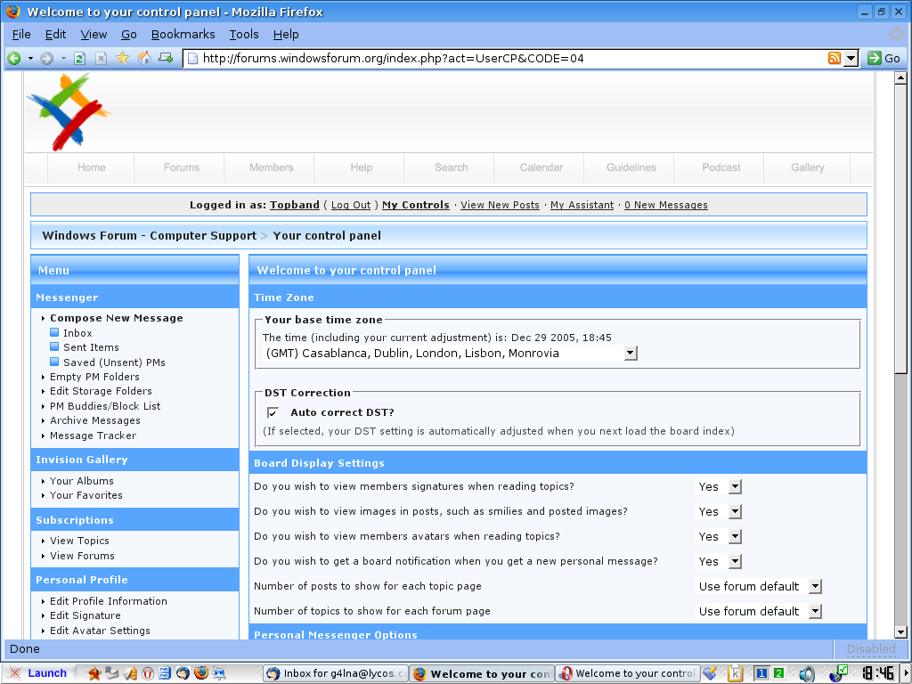Go to the Home page icon

tap(144, 58)
